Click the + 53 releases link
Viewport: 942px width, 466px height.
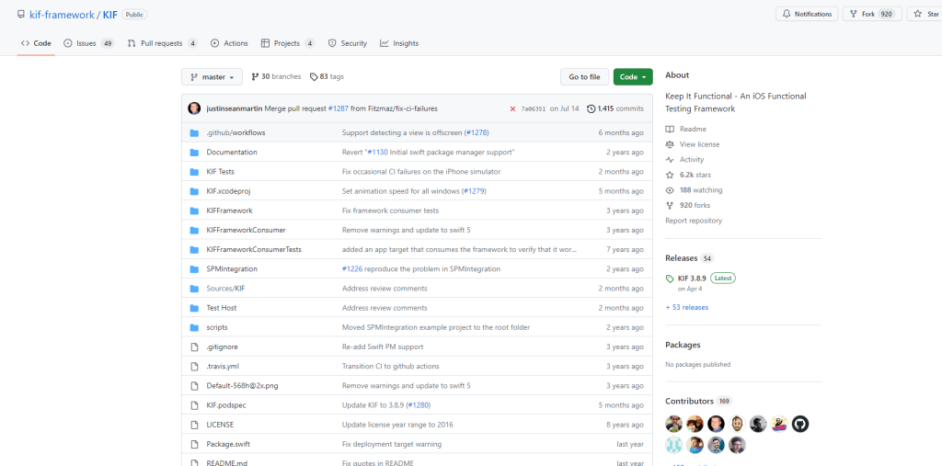pyautogui.click(x=686, y=308)
